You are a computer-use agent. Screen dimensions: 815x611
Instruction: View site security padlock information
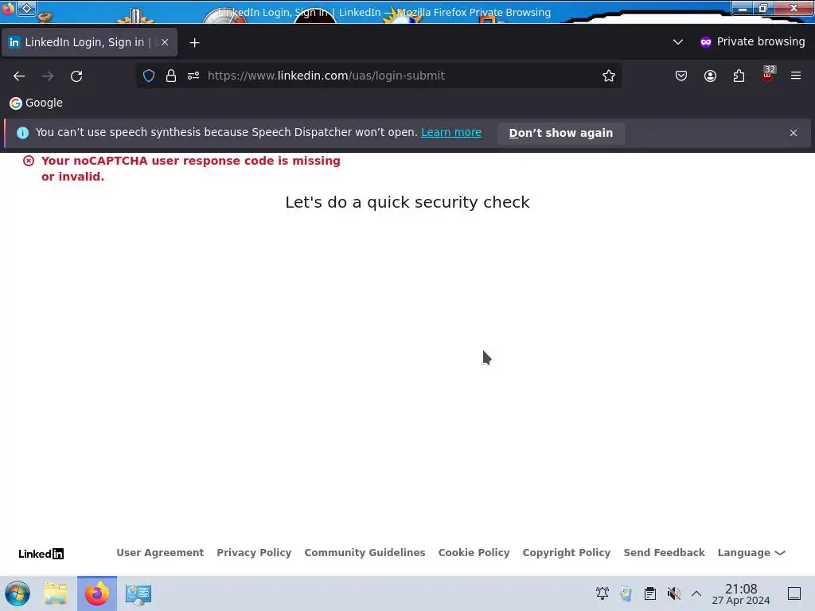click(x=171, y=76)
